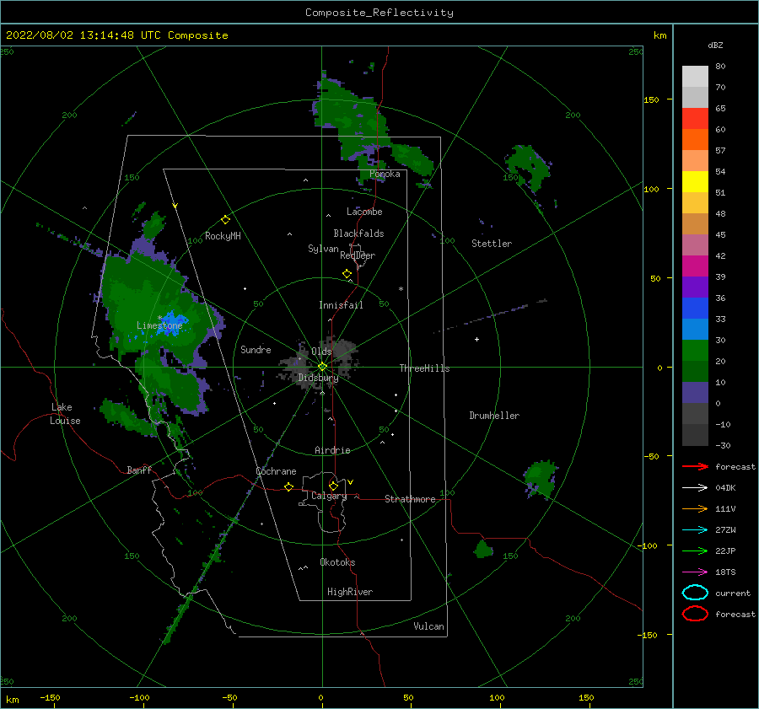
Task: Click the Didsbury town label
Action: [318, 378]
